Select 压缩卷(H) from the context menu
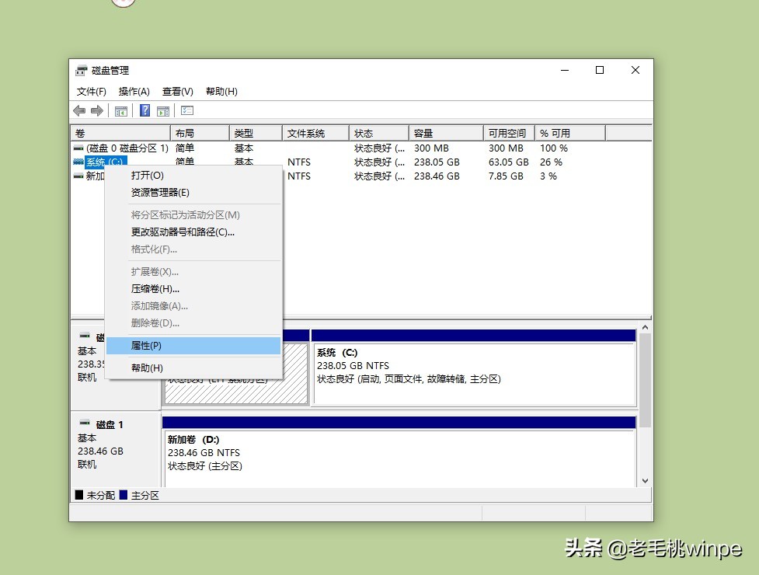Viewport: 759px width, 575px height. pyautogui.click(x=155, y=288)
